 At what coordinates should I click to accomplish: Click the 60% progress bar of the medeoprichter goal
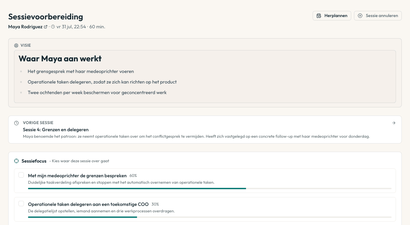tap(210, 188)
